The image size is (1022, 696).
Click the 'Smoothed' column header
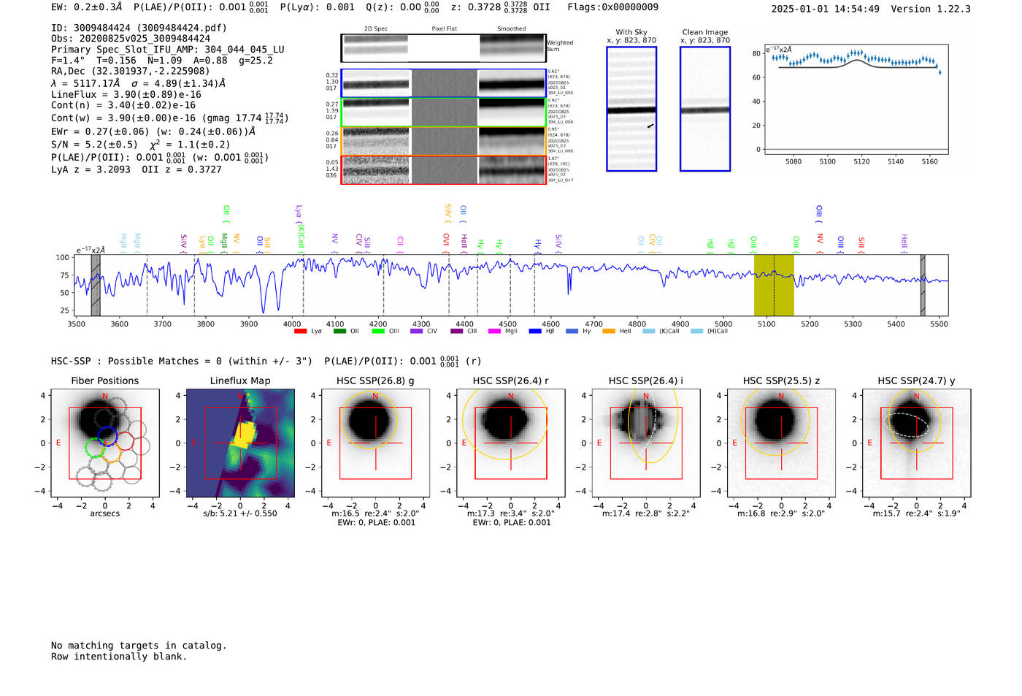click(512, 29)
